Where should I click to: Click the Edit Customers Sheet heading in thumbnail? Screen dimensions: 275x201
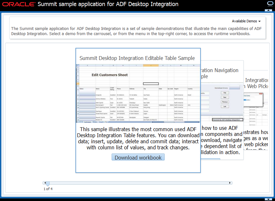tap(110, 75)
